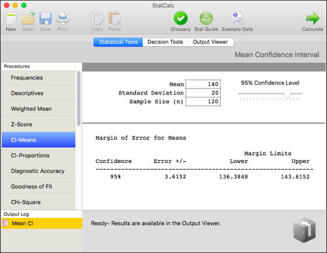Select the Mean CI entry in Output Log

[x=42, y=223]
